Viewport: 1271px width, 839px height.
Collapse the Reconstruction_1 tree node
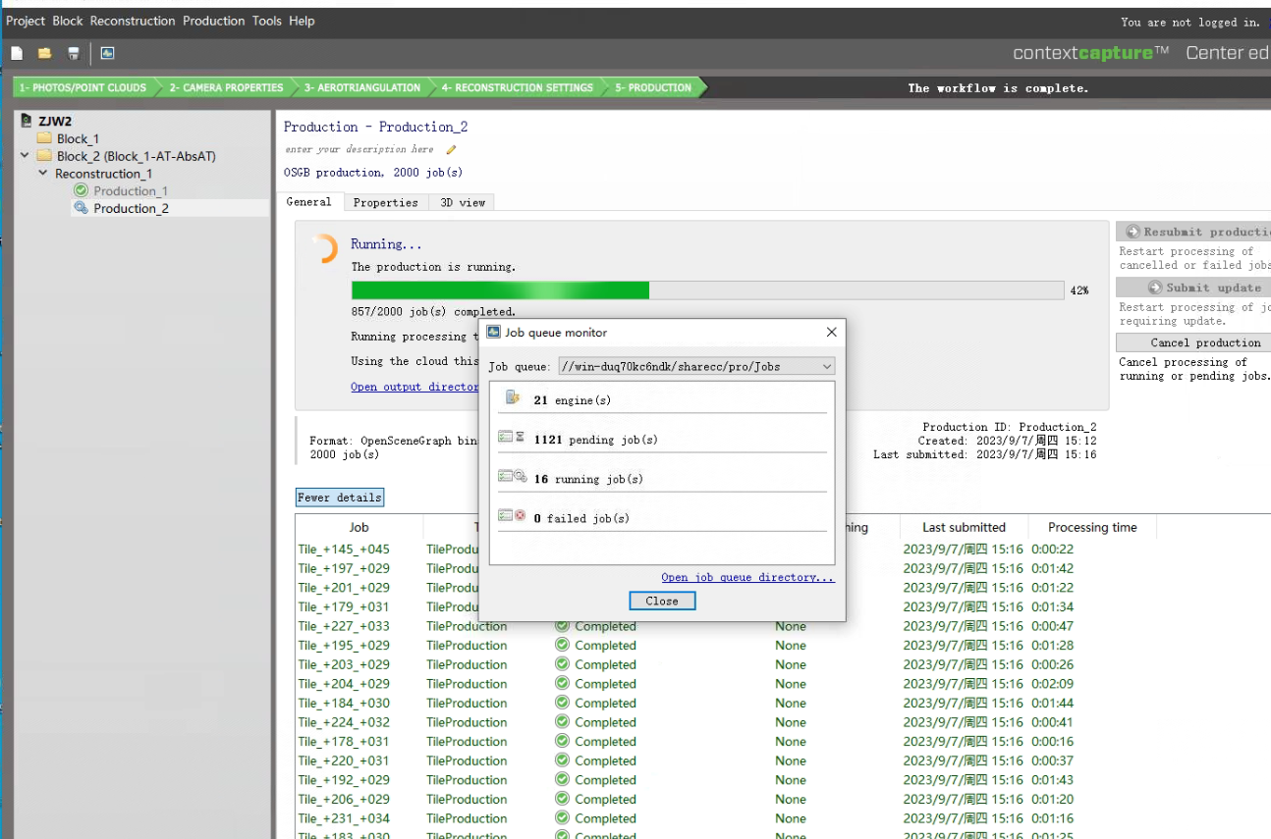pos(43,174)
